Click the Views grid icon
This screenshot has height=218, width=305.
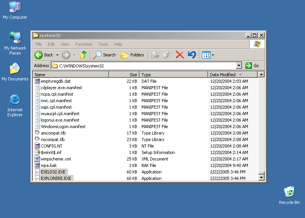[x=206, y=55]
